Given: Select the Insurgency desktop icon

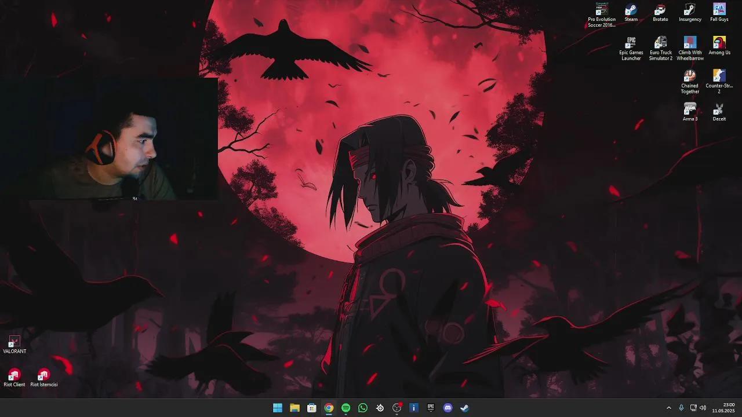Looking at the screenshot, I should 690,13.
